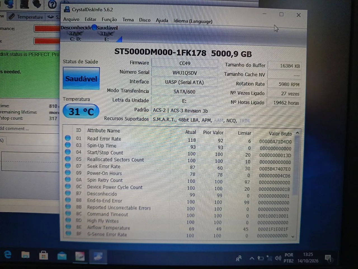Open Microsoft Store from the taskbar

(x=43, y=255)
